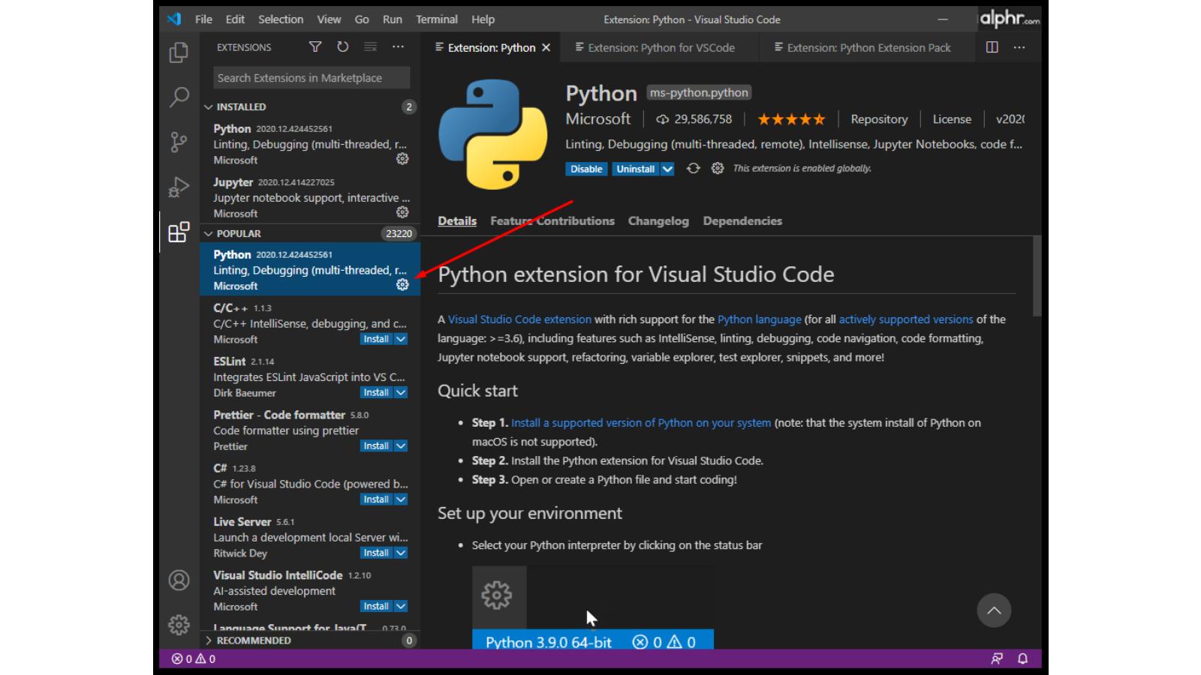Select the Changelog tab

658,221
